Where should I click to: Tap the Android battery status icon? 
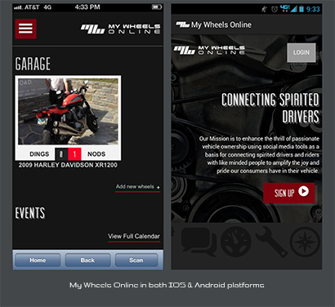(301, 9)
